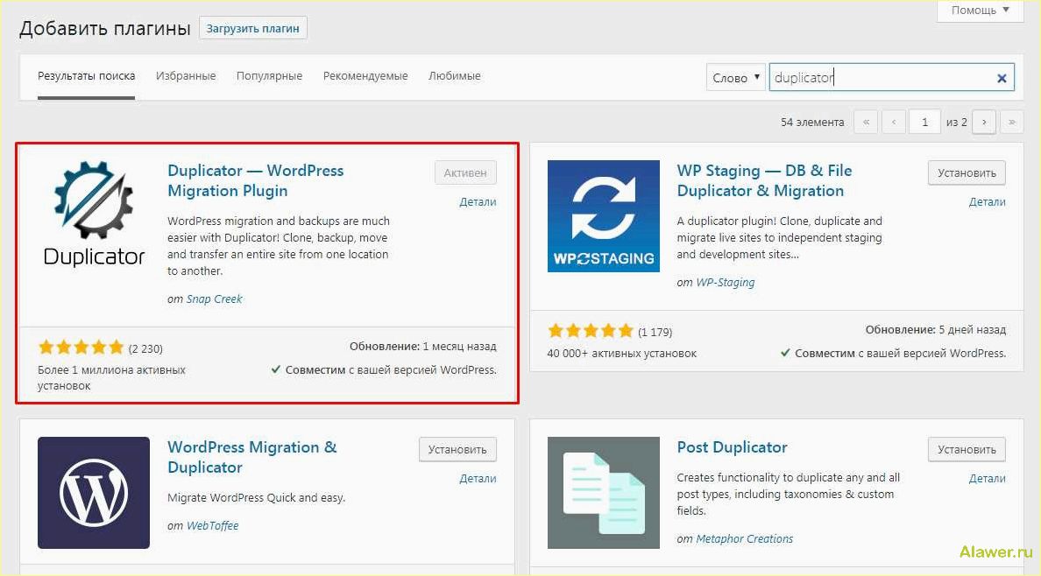Screen dimensions: 1041x576
Task: Install the WP Staging plugin
Action: 967,172
